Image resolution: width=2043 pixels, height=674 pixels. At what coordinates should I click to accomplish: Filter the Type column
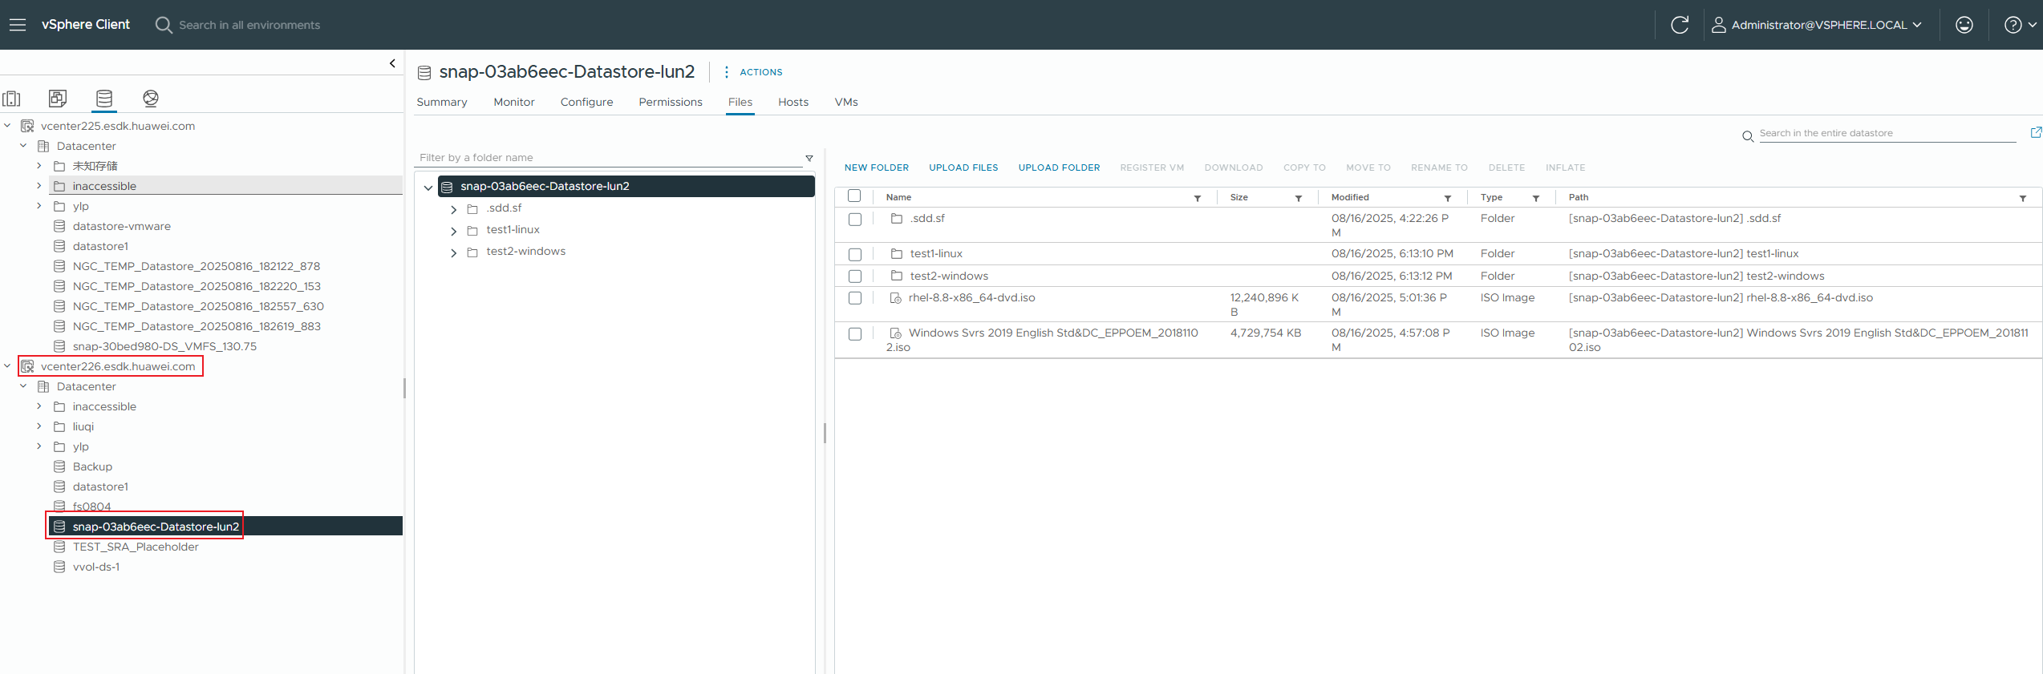[x=1536, y=198]
